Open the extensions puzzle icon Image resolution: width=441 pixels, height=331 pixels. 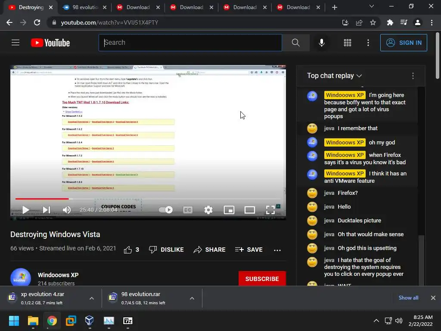point(390,22)
